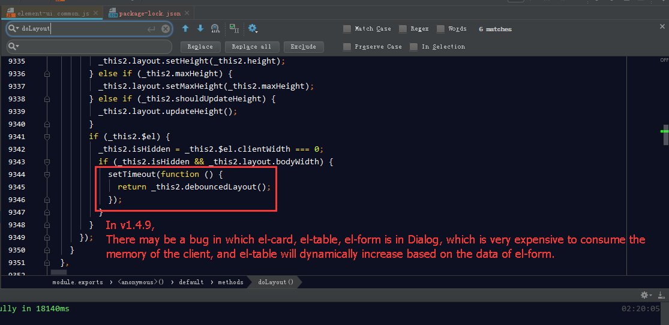Screen dimensions: 669x325
Task: Select module.exports in the breadcrumb bar
Action: (x=77, y=282)
